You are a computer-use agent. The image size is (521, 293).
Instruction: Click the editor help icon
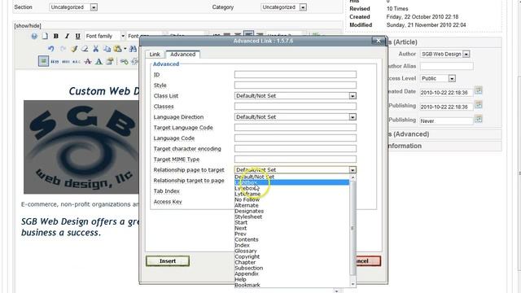(34, 36)
